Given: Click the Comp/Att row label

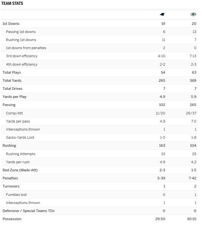Looking at the screenshot, I should [x=14, y=113].
